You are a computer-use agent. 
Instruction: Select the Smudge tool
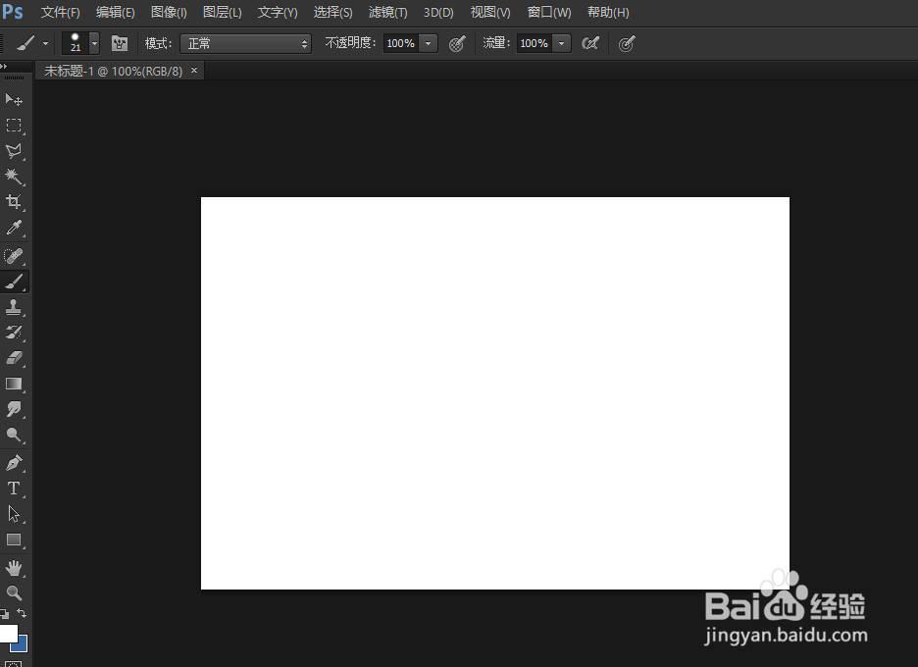14,409
